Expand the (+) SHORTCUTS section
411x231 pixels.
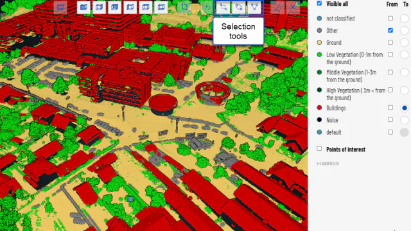coord(328,164)
